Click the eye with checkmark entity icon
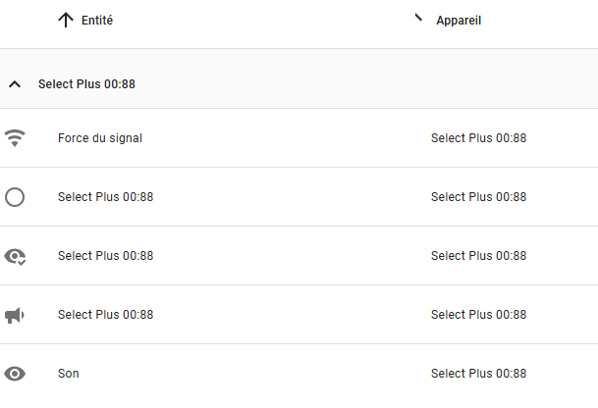Screen dimensions: 598x408 (x=15, y=256)
